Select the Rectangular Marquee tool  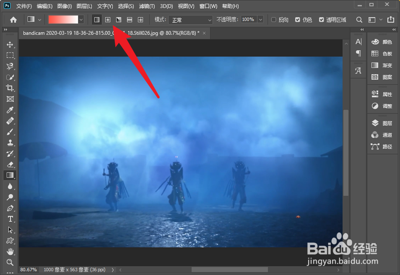point(10,55)
